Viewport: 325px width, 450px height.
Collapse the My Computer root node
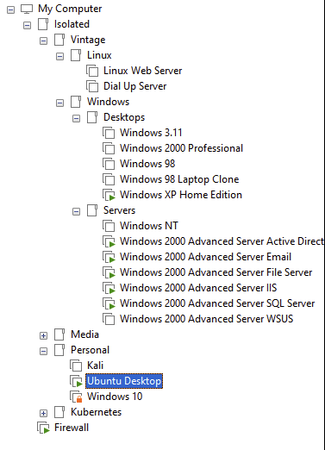tap(10, 10)
